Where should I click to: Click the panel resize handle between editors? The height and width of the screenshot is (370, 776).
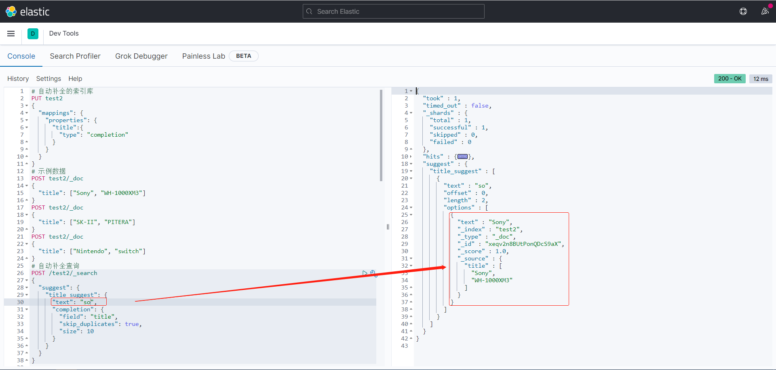[388, 227]
